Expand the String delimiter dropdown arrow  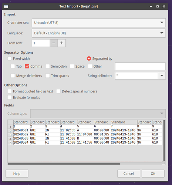coord(162,75)
